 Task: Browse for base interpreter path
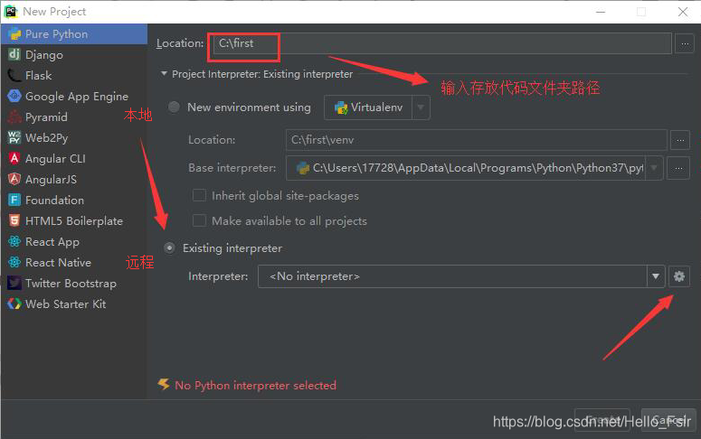coord(678,168)
